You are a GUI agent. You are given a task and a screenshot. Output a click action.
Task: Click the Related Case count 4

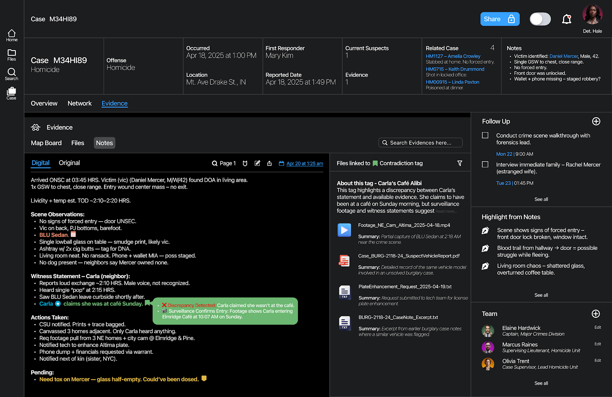[492, 48]
